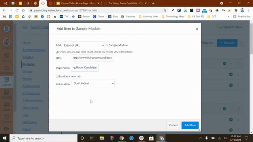
Task: Toggle the course menu hamburger icon
Action: point(25,27)
